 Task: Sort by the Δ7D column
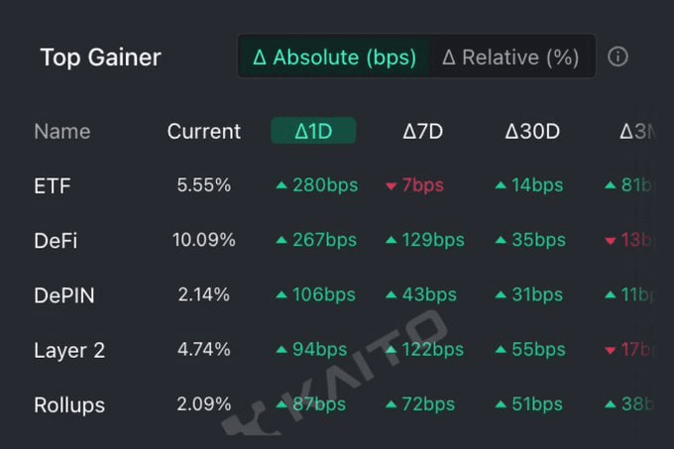[422, 131]
